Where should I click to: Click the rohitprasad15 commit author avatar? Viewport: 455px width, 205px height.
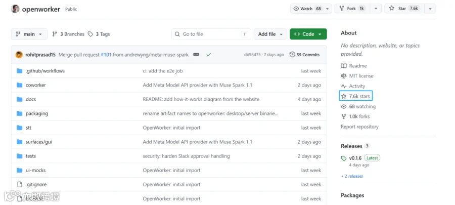click(x=19, y=55)
